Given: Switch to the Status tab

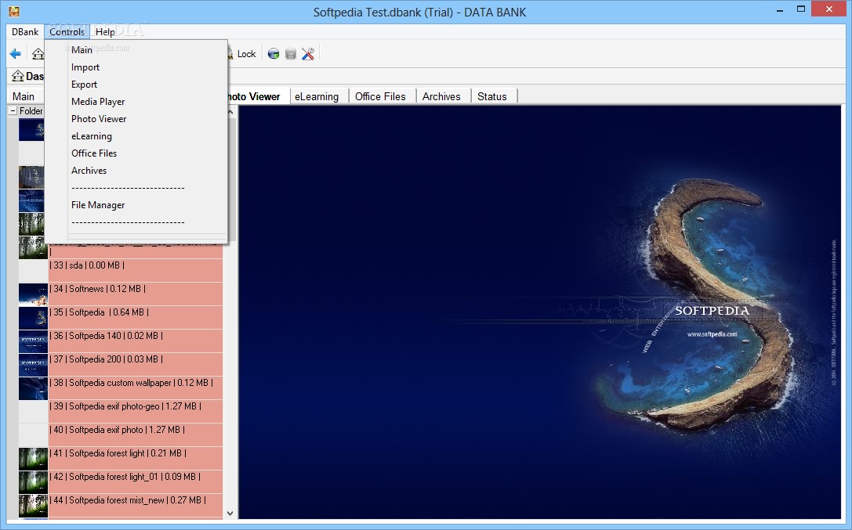Looking at the screenshot, I should click(x=491, y=96).
